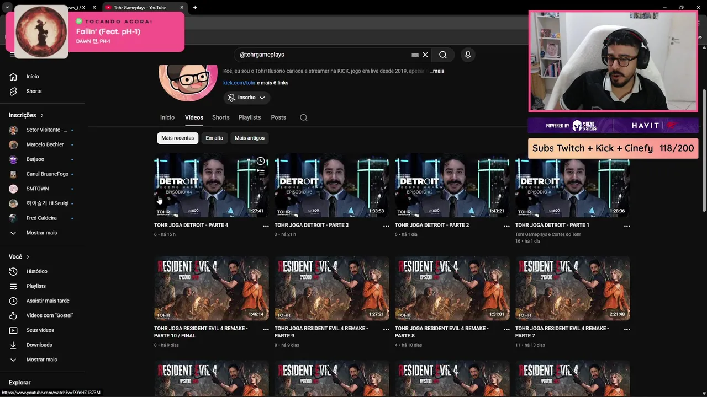This screenshot has height=397, width=707.
Task: Activate voice search microphone icon
Action: (468, 55)
